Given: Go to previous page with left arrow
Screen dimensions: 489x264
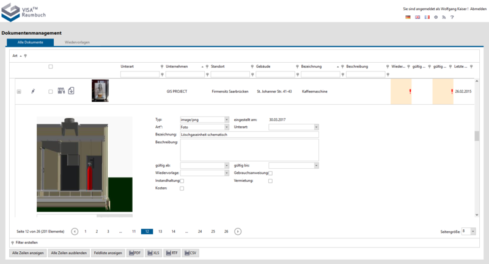Looking at the screenshot, I should point(75,231).
